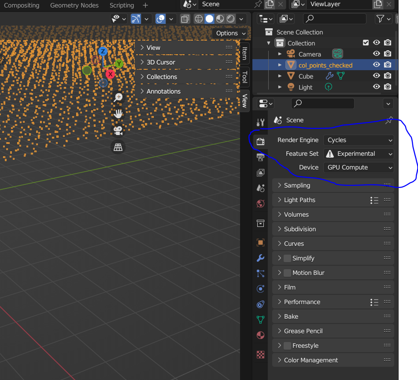Hide the Cube object in the viewport
The image size is (418, 380).
tap(377, 76)
